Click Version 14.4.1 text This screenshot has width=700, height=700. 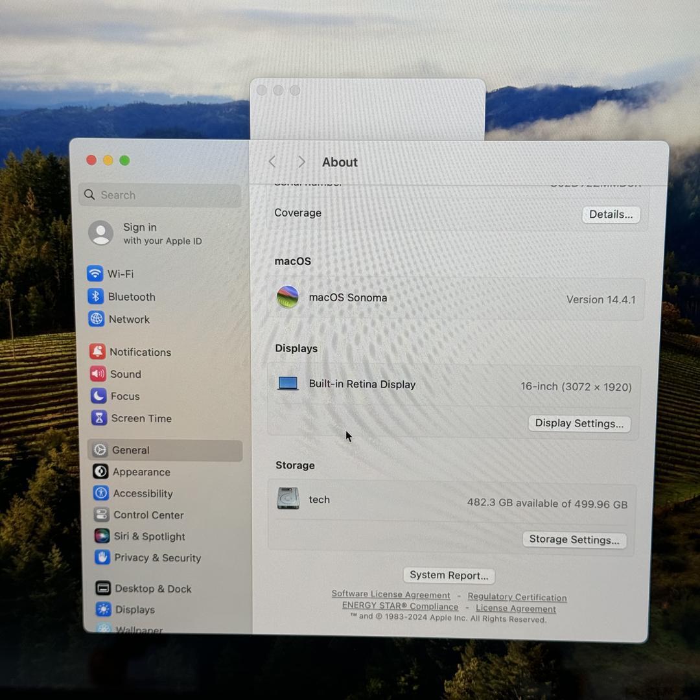coord(601,299)
